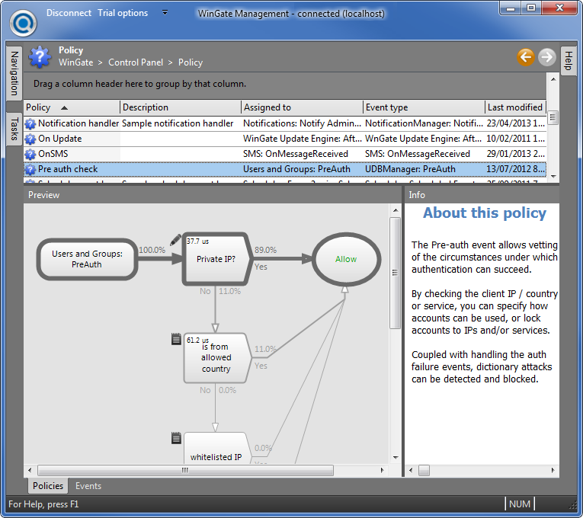The height and width of the screenshot is (518, 583).
Task: Open the Trial options menu
Action: [x=123, y=13]
